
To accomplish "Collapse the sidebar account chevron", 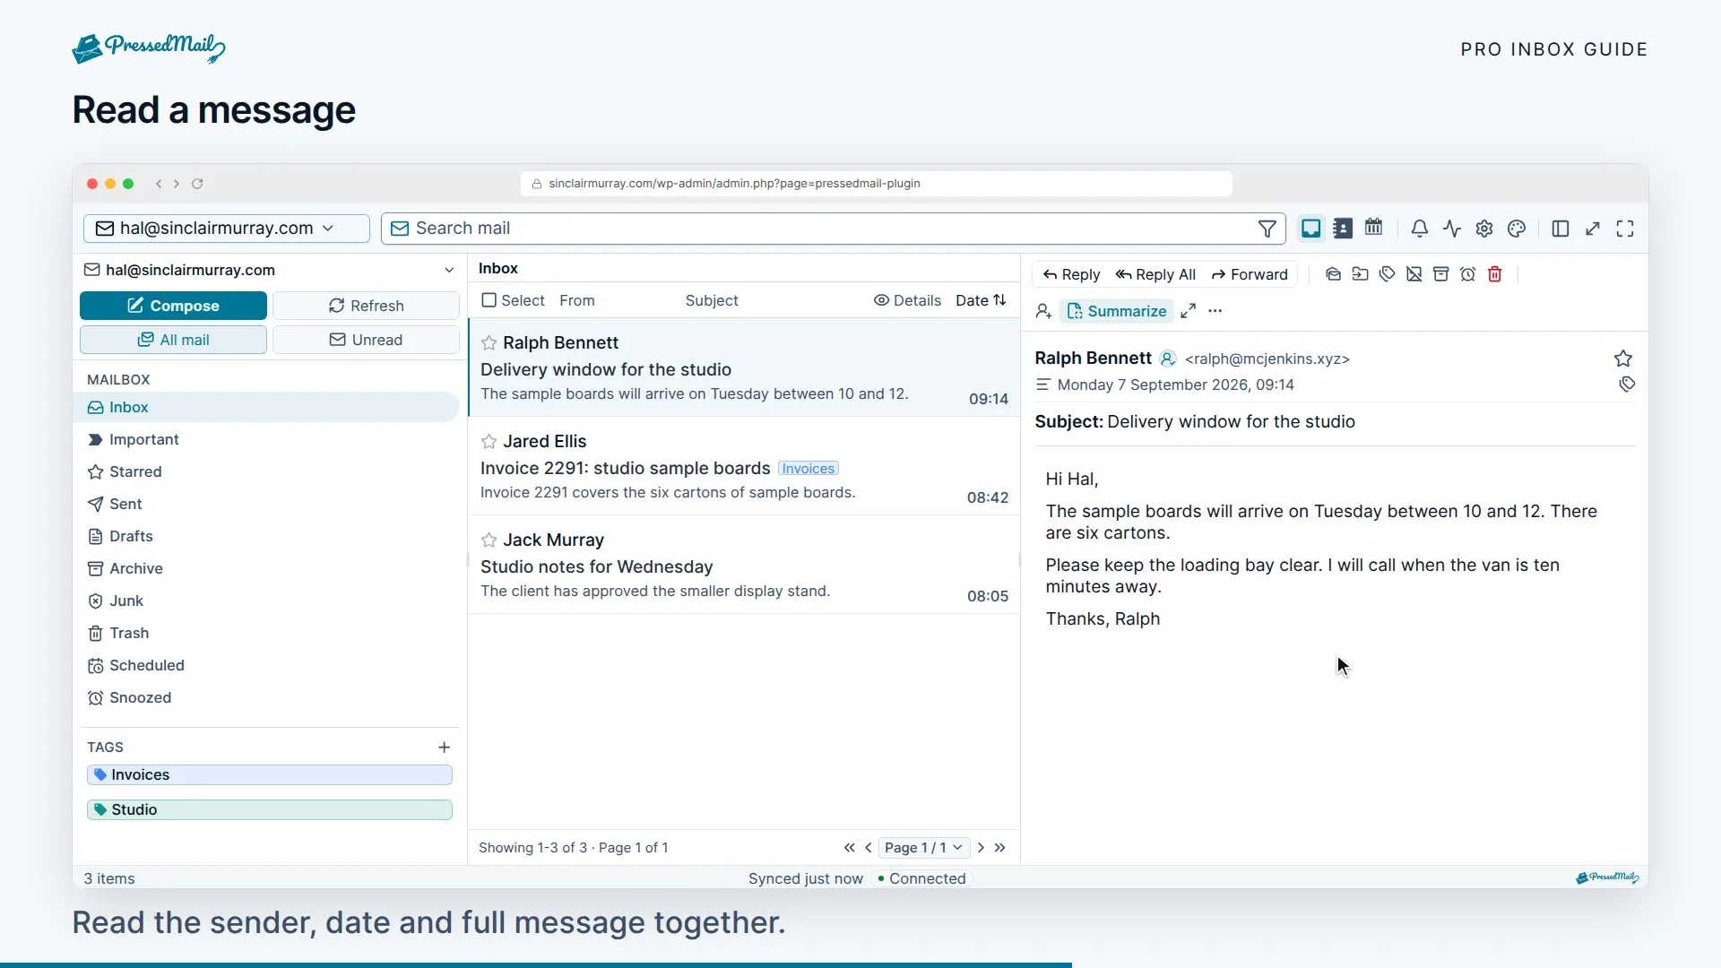I will (x=449, y=270).
